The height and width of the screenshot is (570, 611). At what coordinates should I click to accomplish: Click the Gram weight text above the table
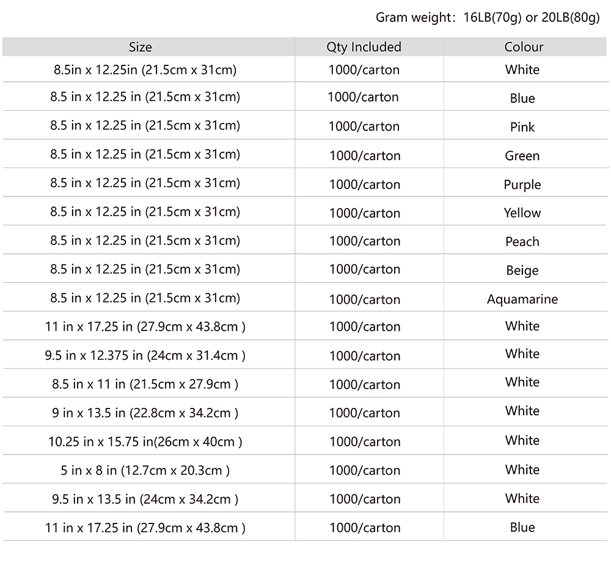pyautogui.click(x=487, y=17)
